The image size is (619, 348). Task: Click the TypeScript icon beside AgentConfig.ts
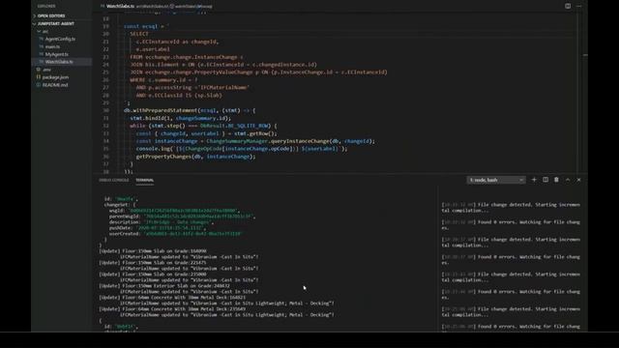pos(41,39)
